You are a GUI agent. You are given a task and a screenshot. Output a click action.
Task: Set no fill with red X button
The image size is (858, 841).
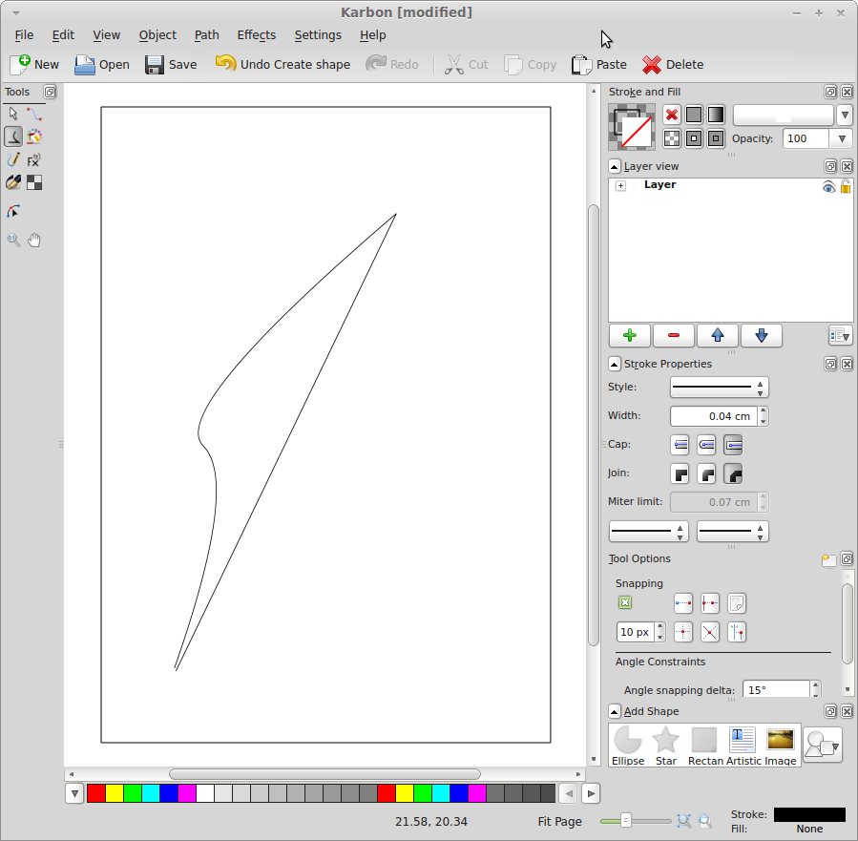coord(672,115)
